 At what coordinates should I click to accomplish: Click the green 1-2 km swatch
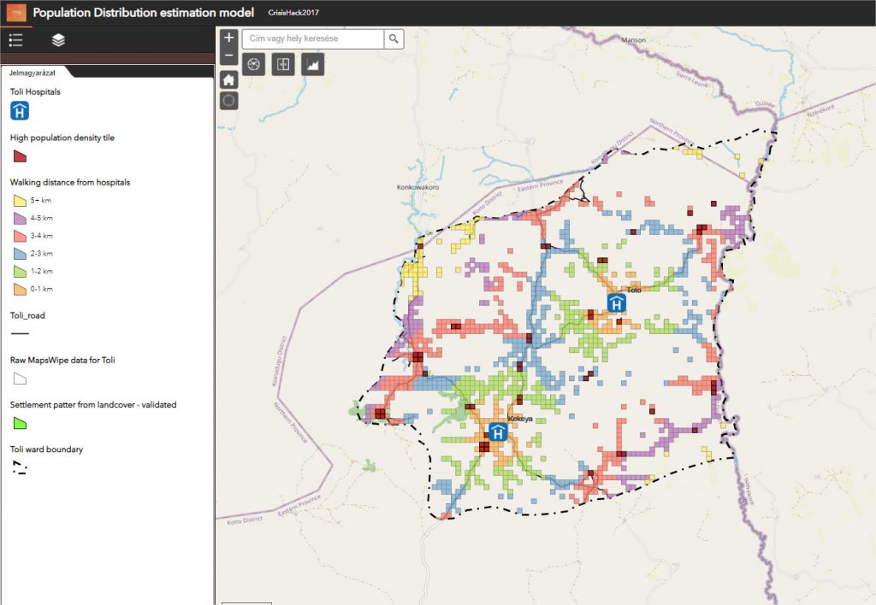[20, 272]
